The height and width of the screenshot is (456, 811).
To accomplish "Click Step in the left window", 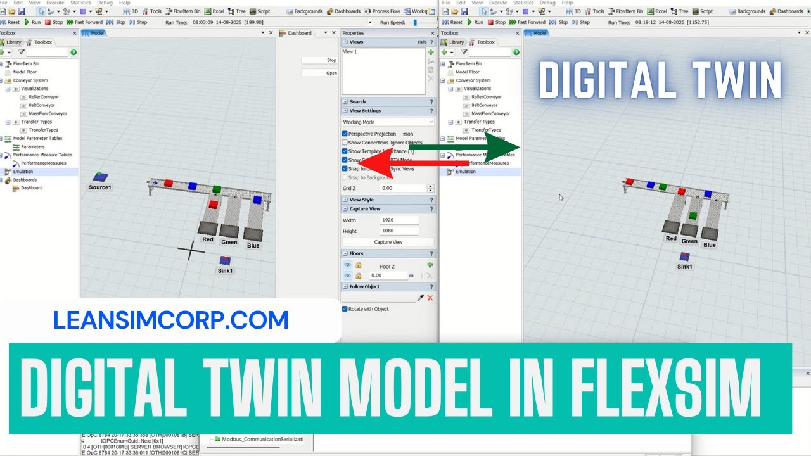I will [x=138, y=22].
